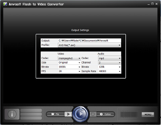The width and height of the screenshot is (161, 125).
Task: Open the audio Codec dropdown mp2
Action: tap(110, 58)
